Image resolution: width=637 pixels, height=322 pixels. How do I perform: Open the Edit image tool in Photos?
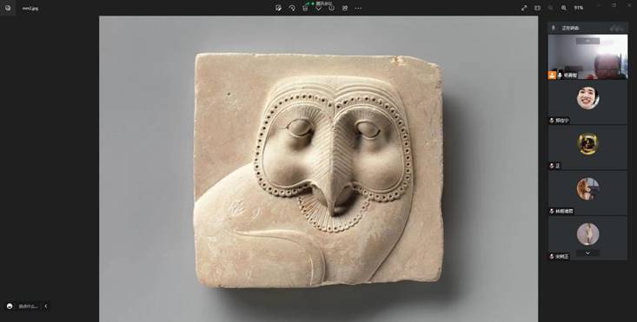(x=278, y=8)
